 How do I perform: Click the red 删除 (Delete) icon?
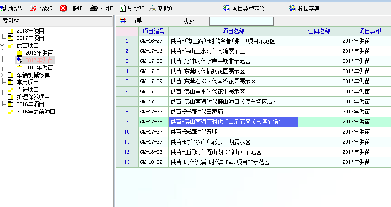[x=63, y=8]
